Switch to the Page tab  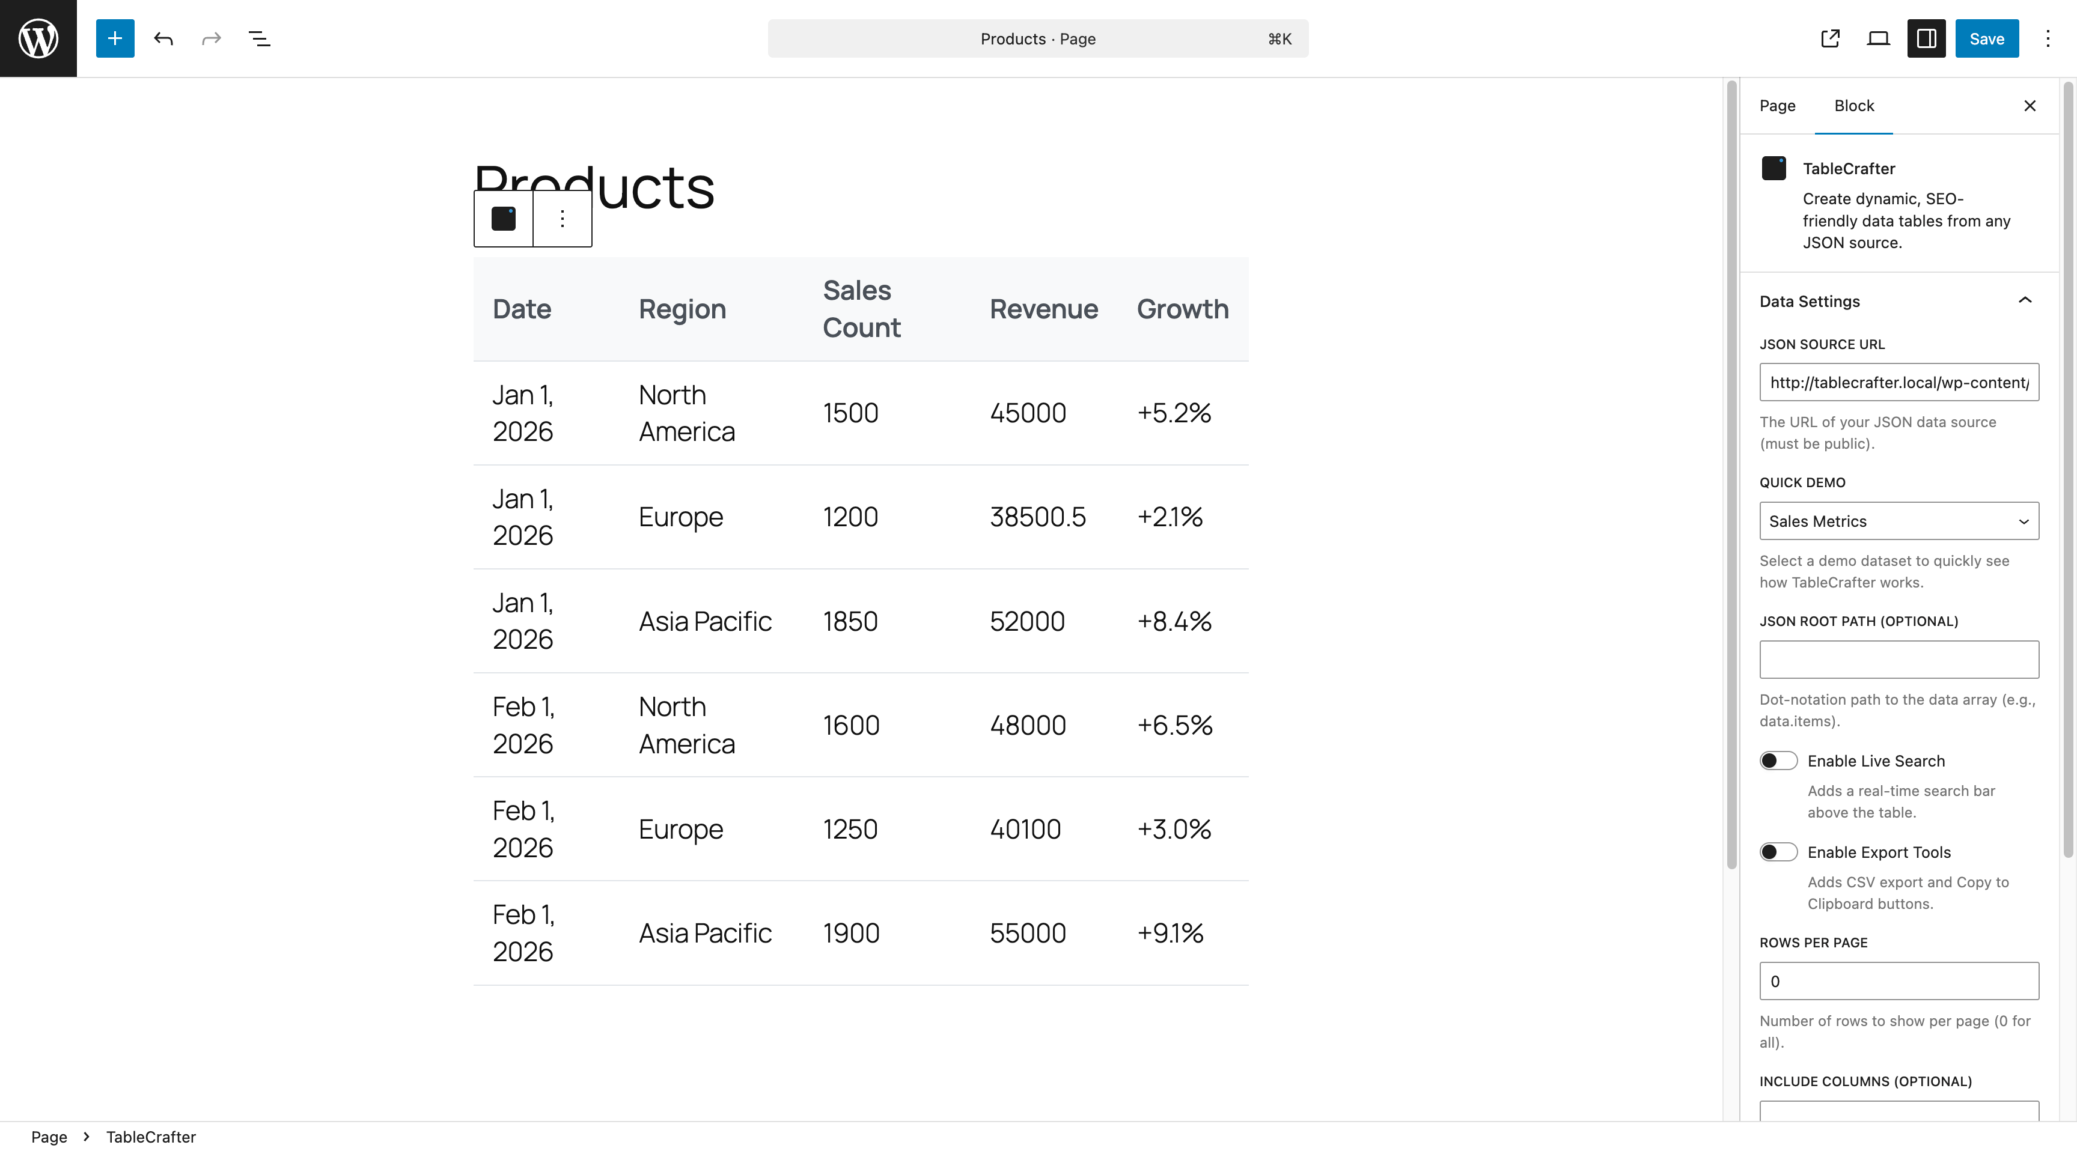point(1777,106)
